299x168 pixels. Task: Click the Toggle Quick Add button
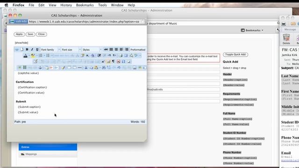(235, 55)
